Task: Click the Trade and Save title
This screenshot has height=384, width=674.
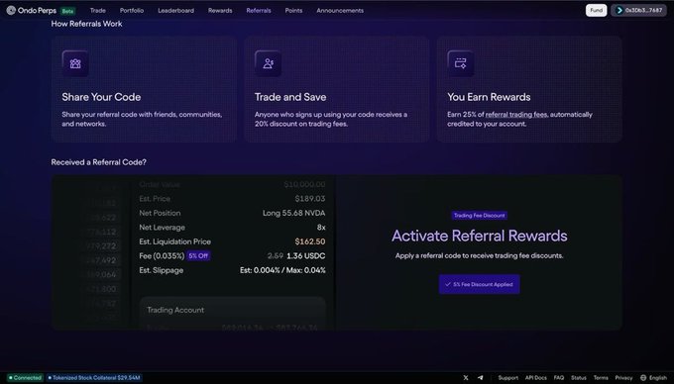Action: pyautogui.click(x=290, y=97)
